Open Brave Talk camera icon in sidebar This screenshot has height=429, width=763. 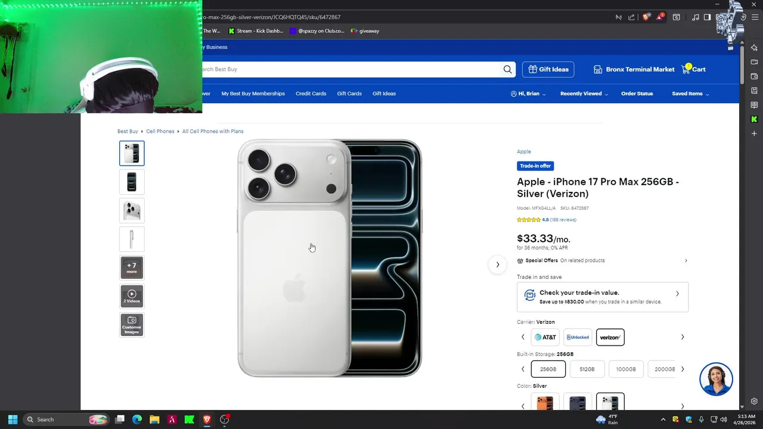tap(754, 62)
